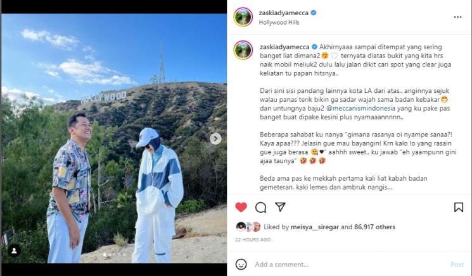Click zaskiadyamecca username in caption

(x=284, y=47)
